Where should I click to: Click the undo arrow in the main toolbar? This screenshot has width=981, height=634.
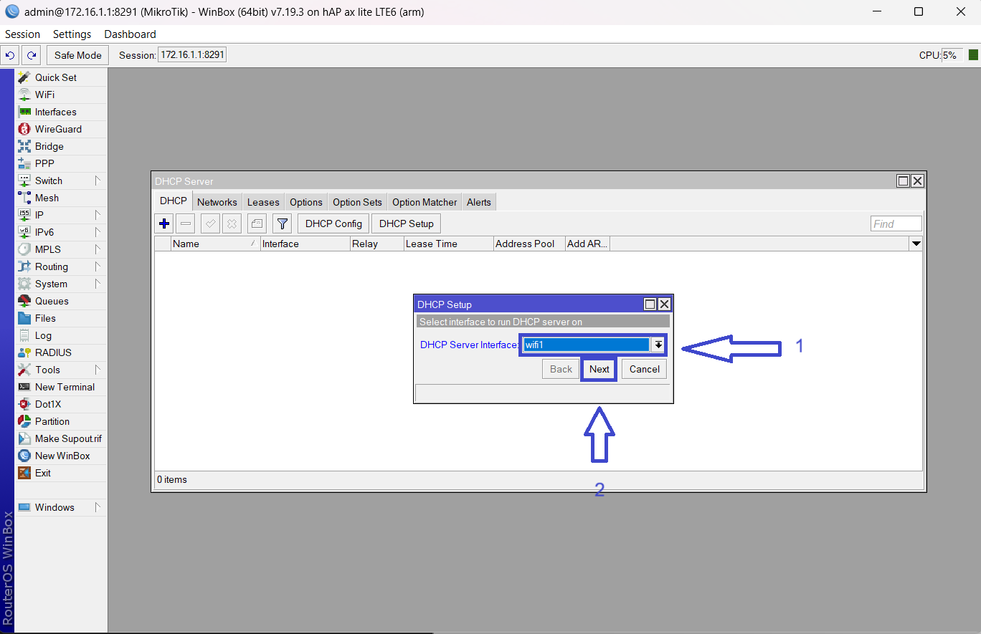click(10, 55)
